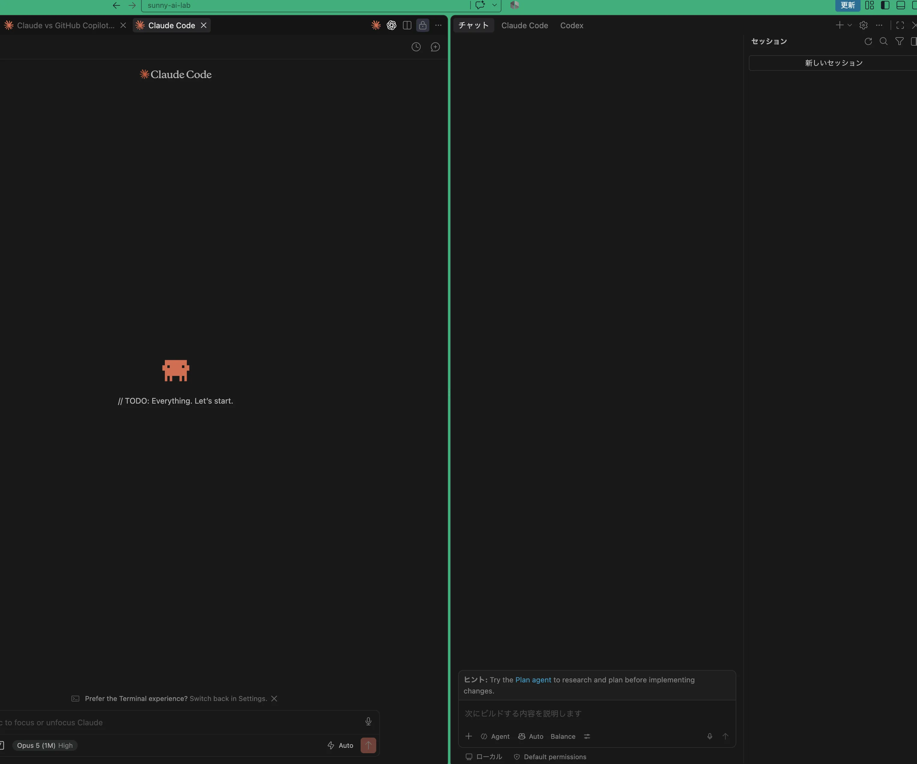The width and height of the screenshot is (917, 764).
Task: Select the Claude Code chat panel tab
Action: point(525,25)
